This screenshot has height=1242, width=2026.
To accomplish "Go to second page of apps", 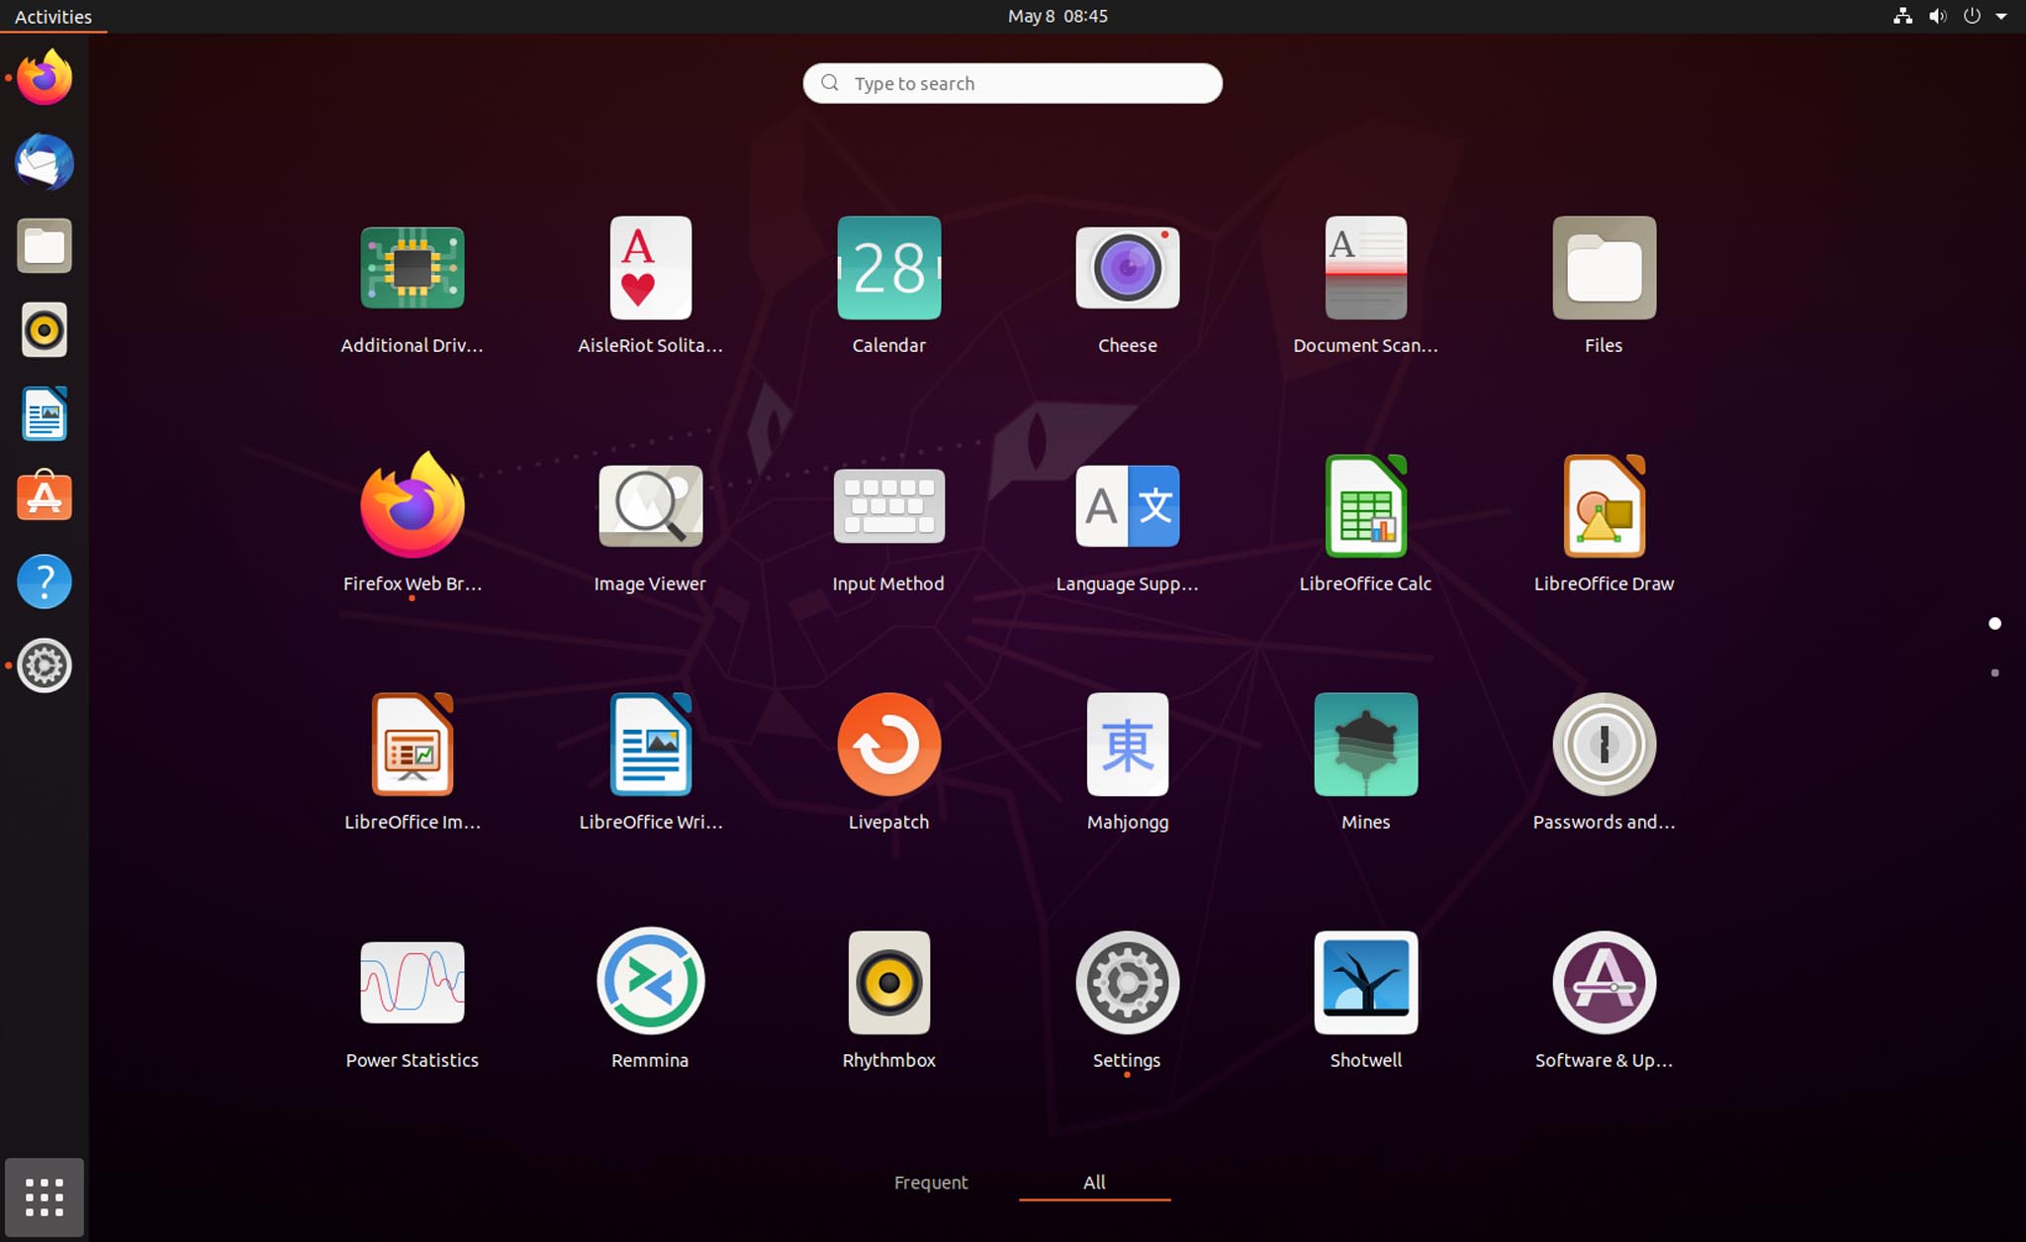I will (1994, 672).
